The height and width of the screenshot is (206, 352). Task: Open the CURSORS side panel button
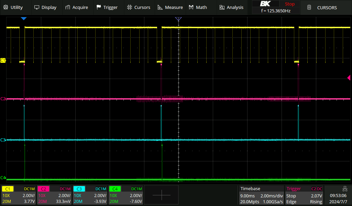click(326, 8)
